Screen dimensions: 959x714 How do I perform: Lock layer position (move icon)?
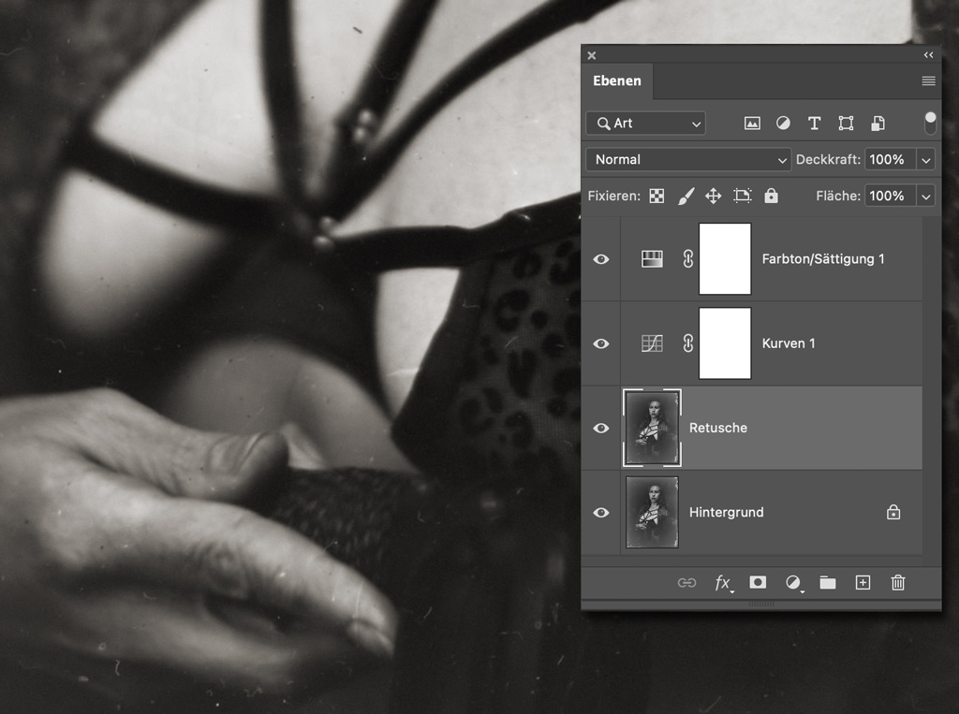[713, 197]
